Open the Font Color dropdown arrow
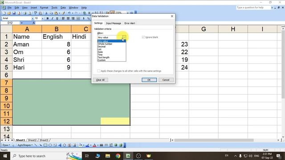Screen dimensions: 285x160 [98, 145]
